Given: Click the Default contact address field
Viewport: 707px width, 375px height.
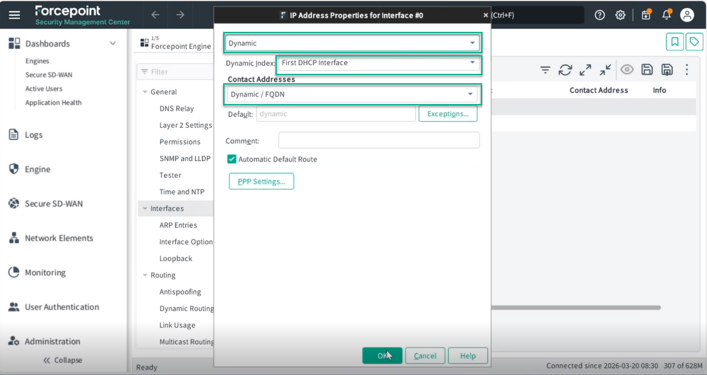Looking at the screenshot, I should tap(335, 114).
